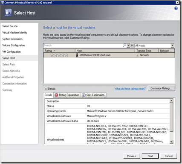
Task: Click the Summary step
Action: [7, 90]
